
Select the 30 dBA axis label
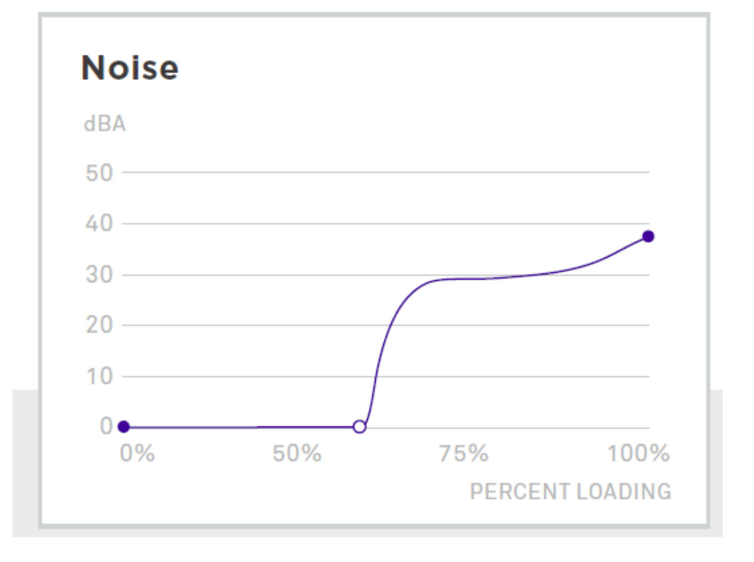pyautogui.click(x=99, y=275)
